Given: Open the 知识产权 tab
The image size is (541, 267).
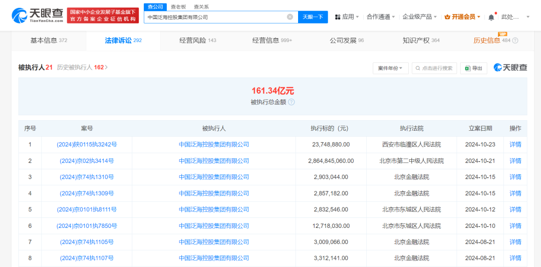Looking at the screenshot, I should pyautogui.click(x=421, y=41).
